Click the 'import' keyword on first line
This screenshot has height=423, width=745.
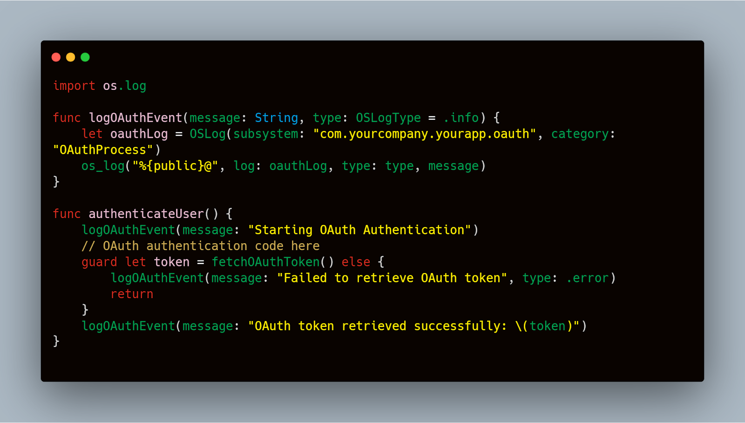(74, 86)
